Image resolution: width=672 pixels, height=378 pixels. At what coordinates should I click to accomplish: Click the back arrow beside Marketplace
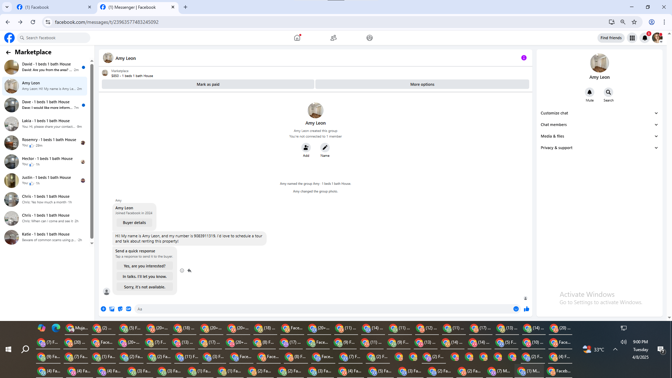click(8, 52)
